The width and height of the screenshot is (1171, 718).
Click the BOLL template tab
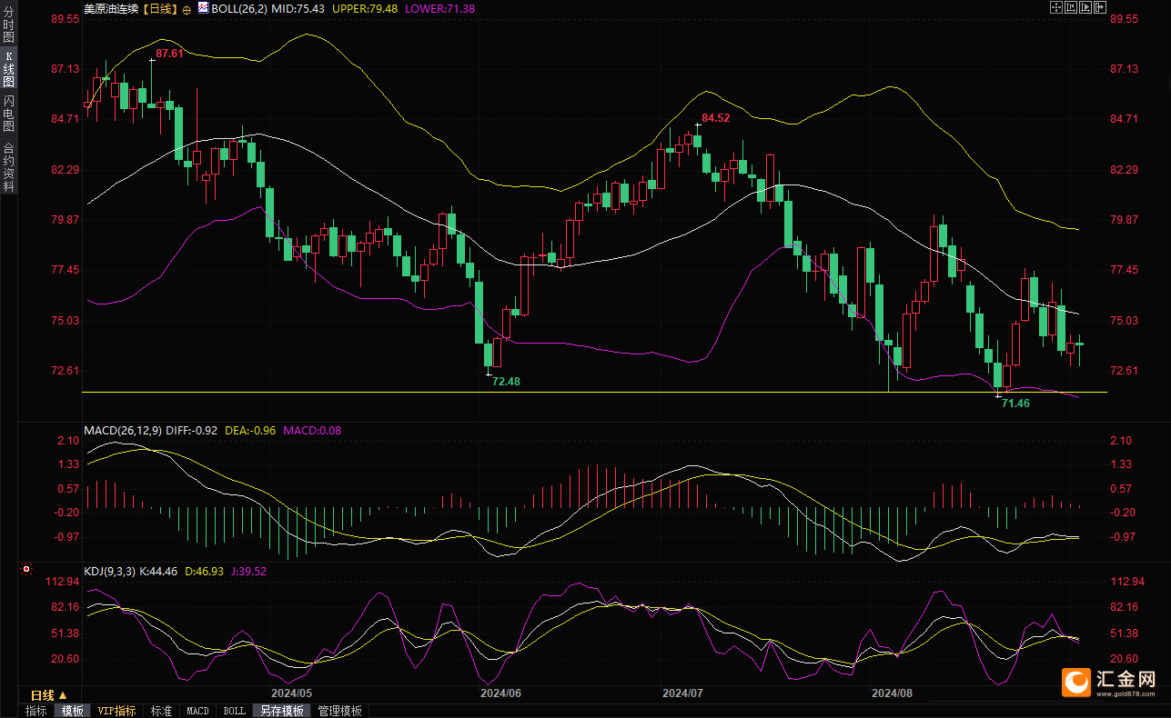click(x=234, y=711)
